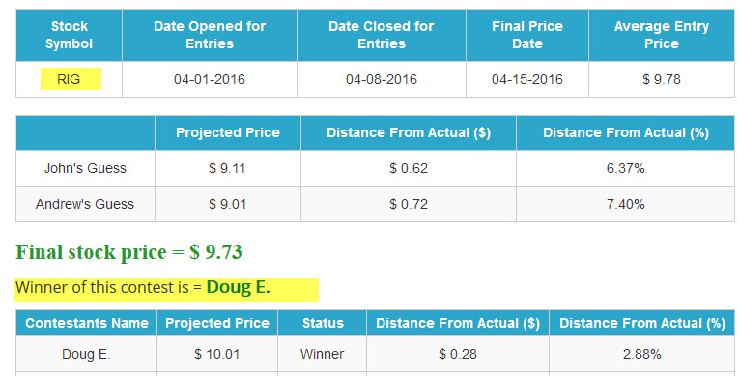This screenshot has width=739, height=376.
Task: Select the Status column header
Action: click(323, 323)
